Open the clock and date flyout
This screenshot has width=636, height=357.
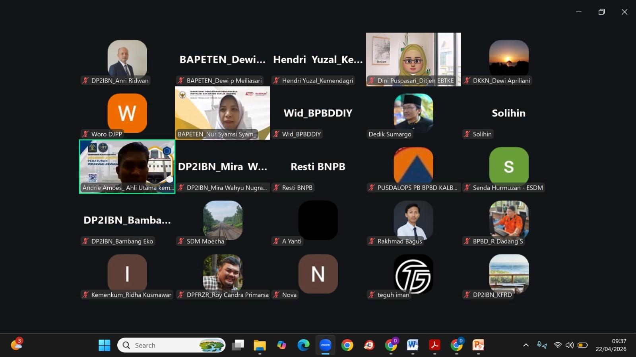[x=611, y=345]
